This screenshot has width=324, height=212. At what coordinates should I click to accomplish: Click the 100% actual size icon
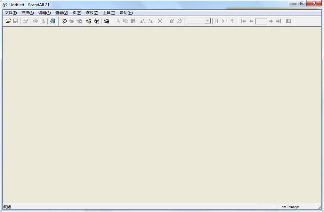[232, 21]
